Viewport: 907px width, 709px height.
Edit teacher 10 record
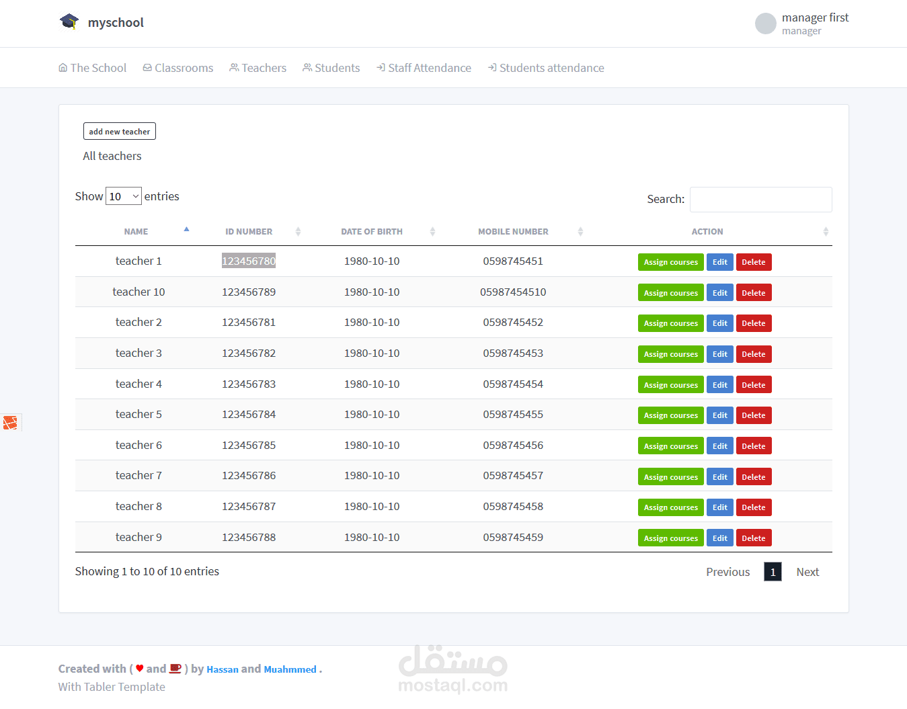[x=720, y=292]
